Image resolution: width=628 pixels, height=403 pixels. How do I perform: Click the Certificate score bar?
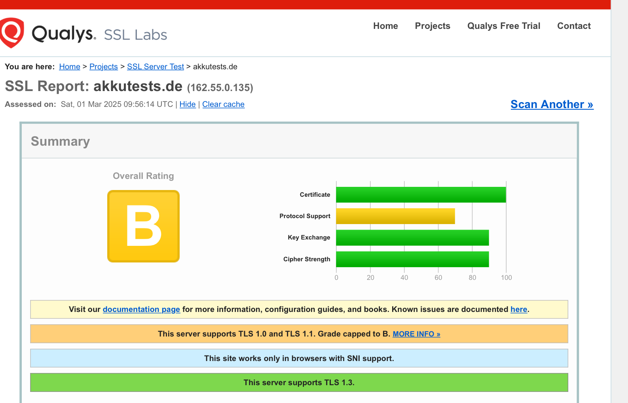coord(421,195)
